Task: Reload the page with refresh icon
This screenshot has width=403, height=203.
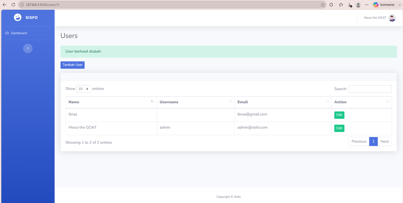Action: (13, 5)
